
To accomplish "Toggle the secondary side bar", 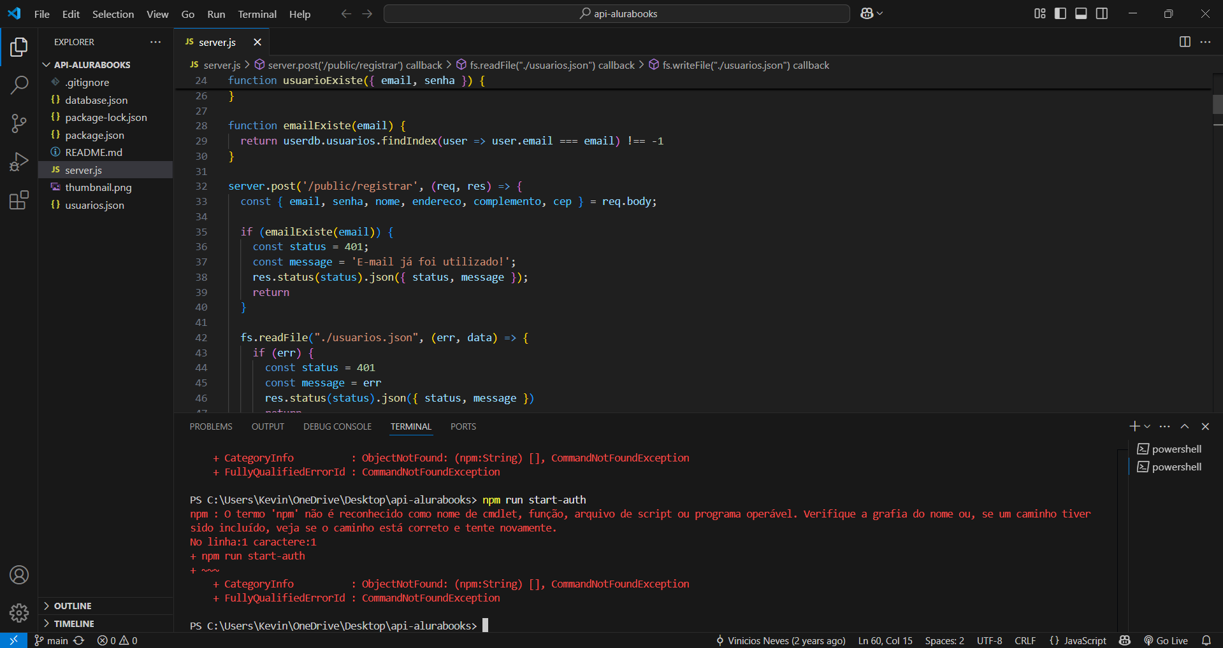I will [x=1102, y=13].
